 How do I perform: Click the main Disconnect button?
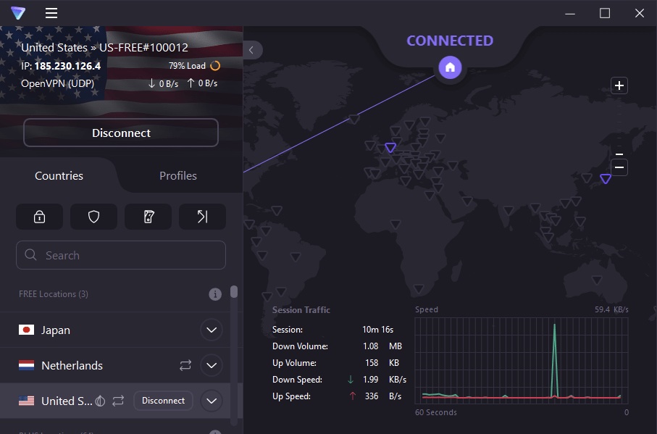pyautogui.click(x=120, y=133)
